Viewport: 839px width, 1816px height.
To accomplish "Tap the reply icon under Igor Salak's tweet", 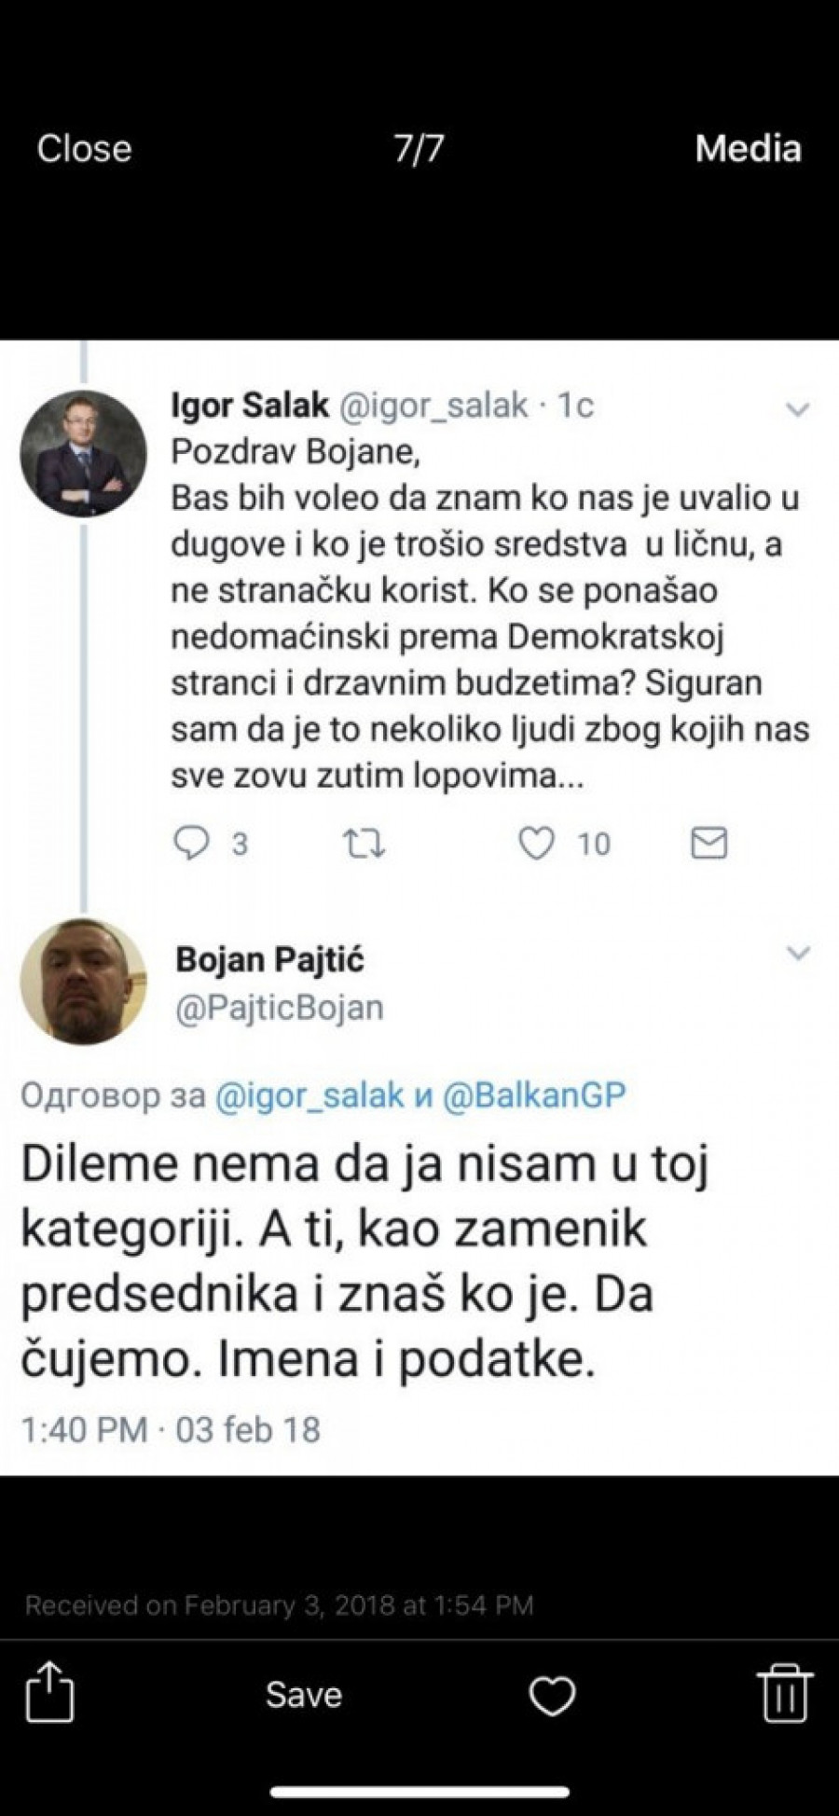I will [x=192, y=844].
